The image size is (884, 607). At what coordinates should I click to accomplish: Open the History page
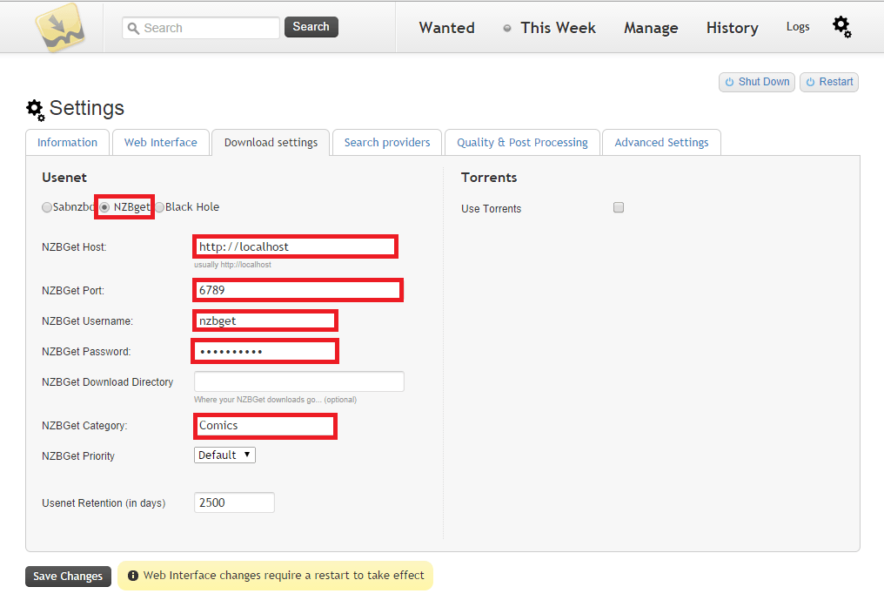[732, 28]
